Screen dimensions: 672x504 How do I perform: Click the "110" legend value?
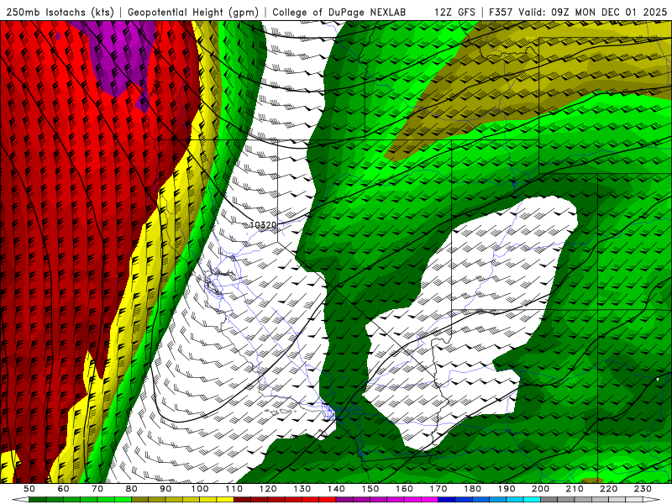[x=234, y=489]
